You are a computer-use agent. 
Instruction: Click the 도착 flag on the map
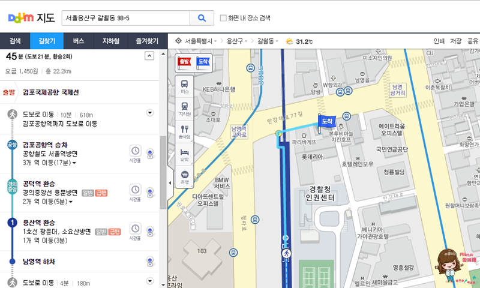point(326,123)
